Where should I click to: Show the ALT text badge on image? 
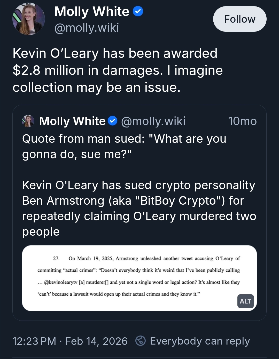pos(245,301)
